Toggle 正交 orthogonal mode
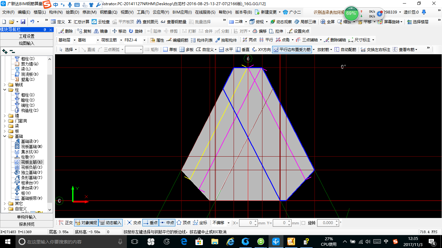Viewport: 442px width, 248px height. click(x=66, y=223)
